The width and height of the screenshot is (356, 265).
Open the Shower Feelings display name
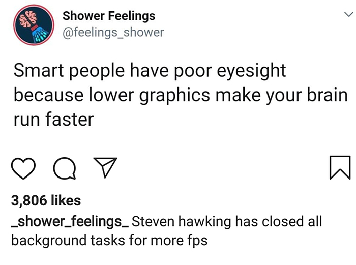click(109, 16)
